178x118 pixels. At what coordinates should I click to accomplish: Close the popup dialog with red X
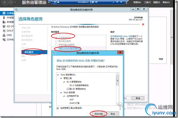pyautogui.click(x=120, y=52)
